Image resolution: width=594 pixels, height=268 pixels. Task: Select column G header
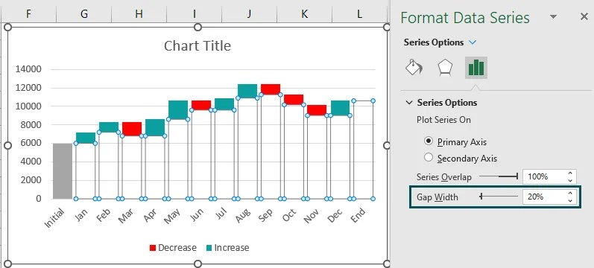[x=84, y=14]
